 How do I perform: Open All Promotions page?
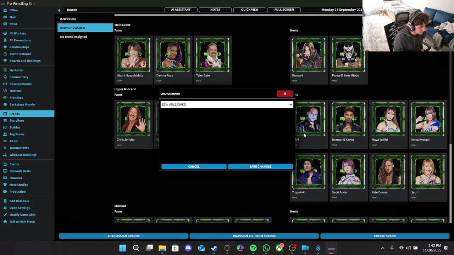(20, 40)
